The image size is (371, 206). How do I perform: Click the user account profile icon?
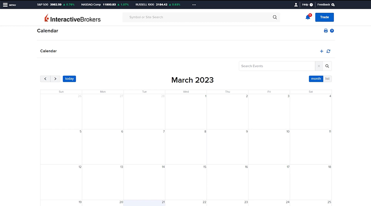296,5
